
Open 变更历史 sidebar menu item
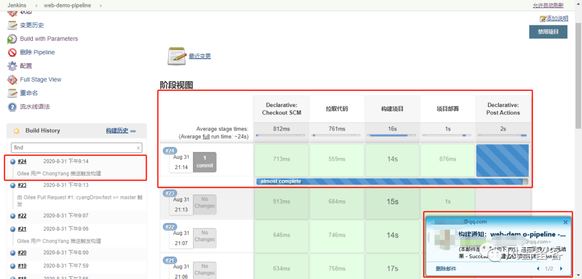click(x=32, y=25)
